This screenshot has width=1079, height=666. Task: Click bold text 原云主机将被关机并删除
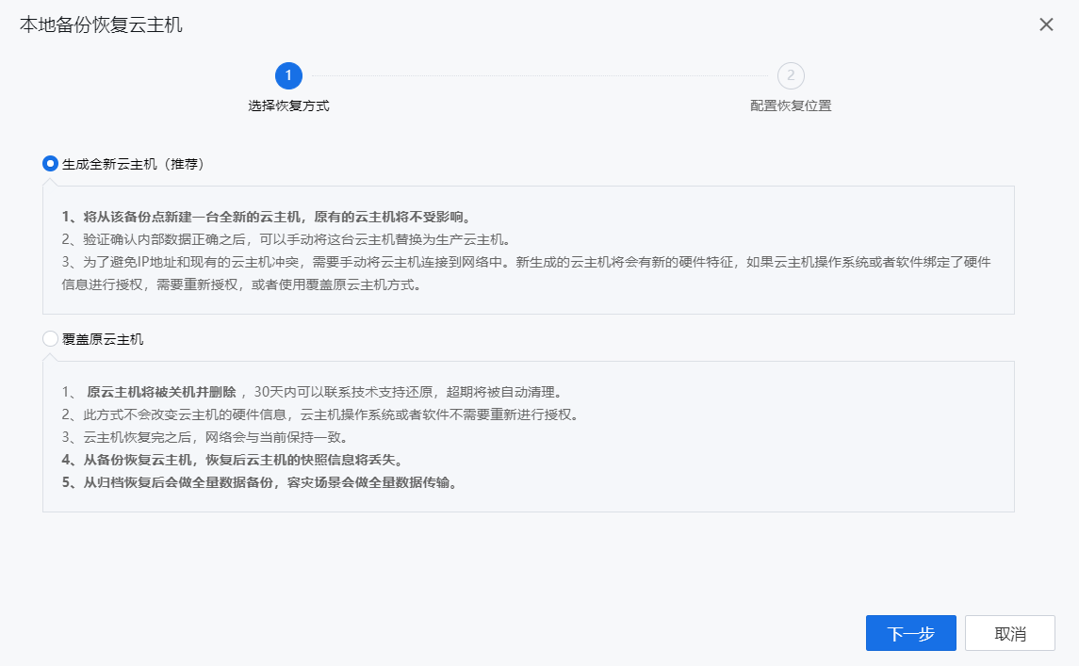[x=161, y=392]
